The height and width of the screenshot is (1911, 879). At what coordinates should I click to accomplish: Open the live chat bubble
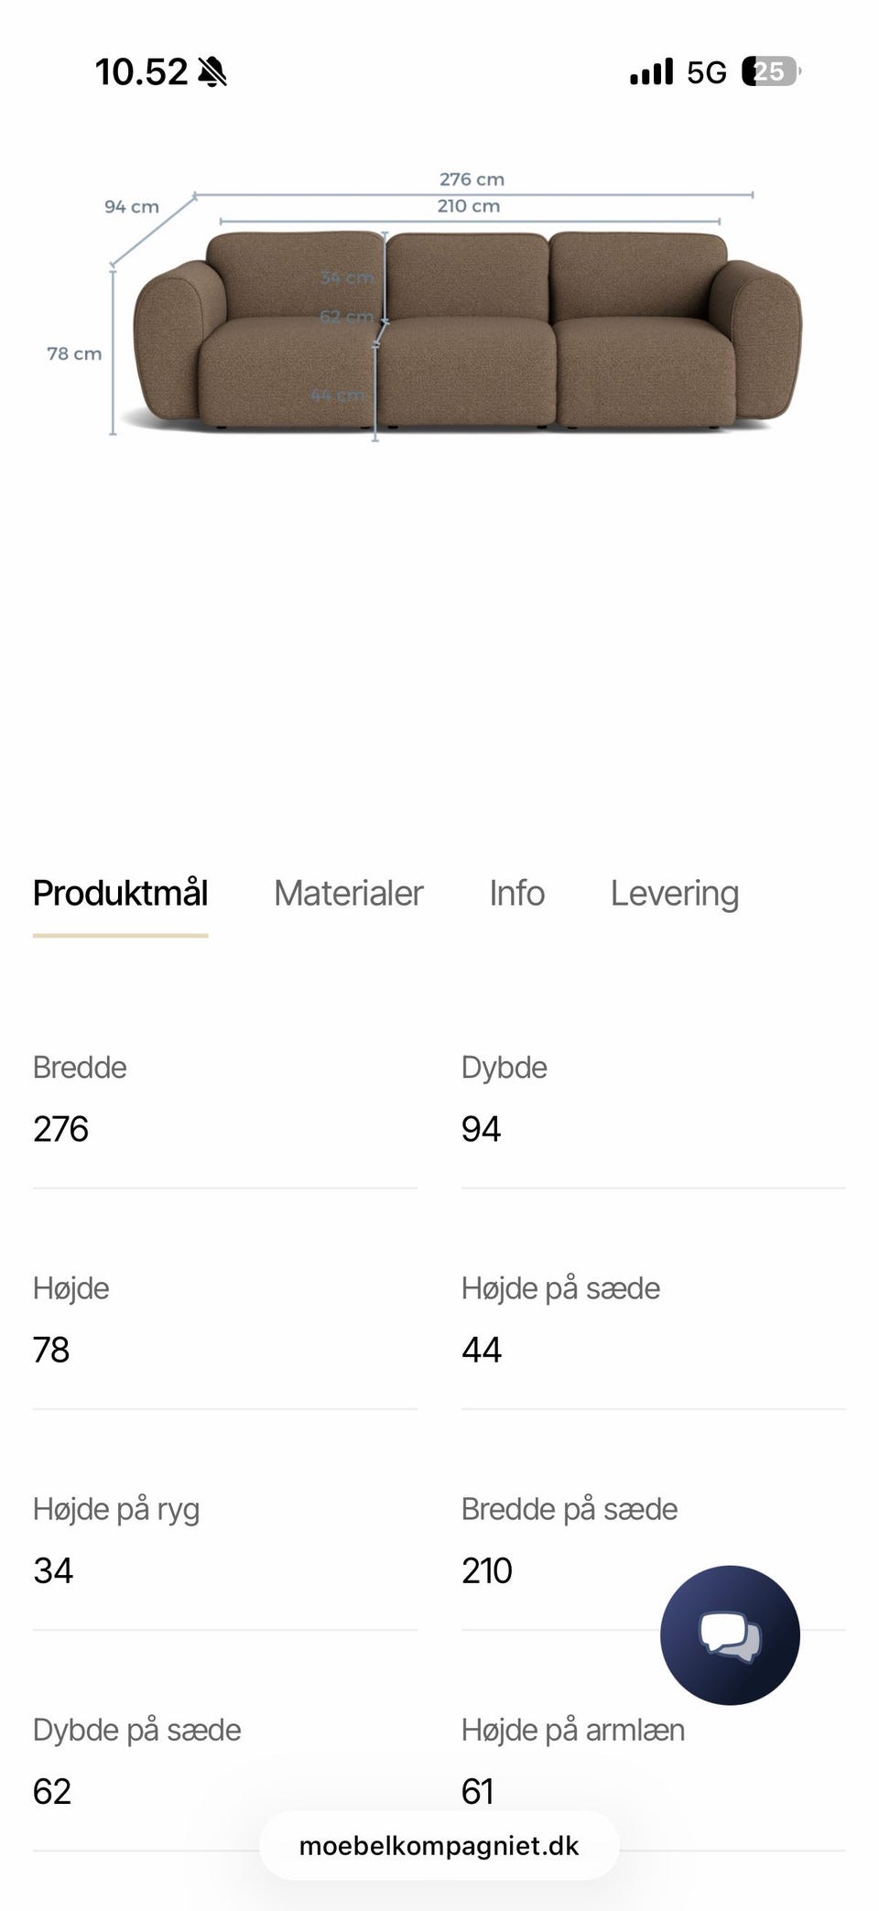[730, 1634]
